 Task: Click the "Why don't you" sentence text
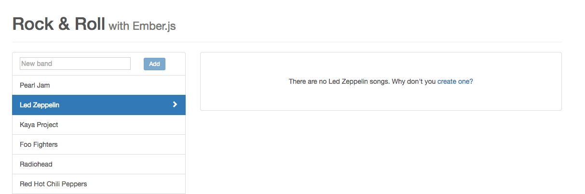[413, 81]
